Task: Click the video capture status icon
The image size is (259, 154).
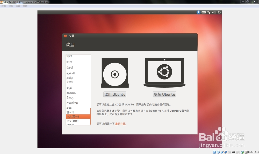Action: click(x=233, y=152)
